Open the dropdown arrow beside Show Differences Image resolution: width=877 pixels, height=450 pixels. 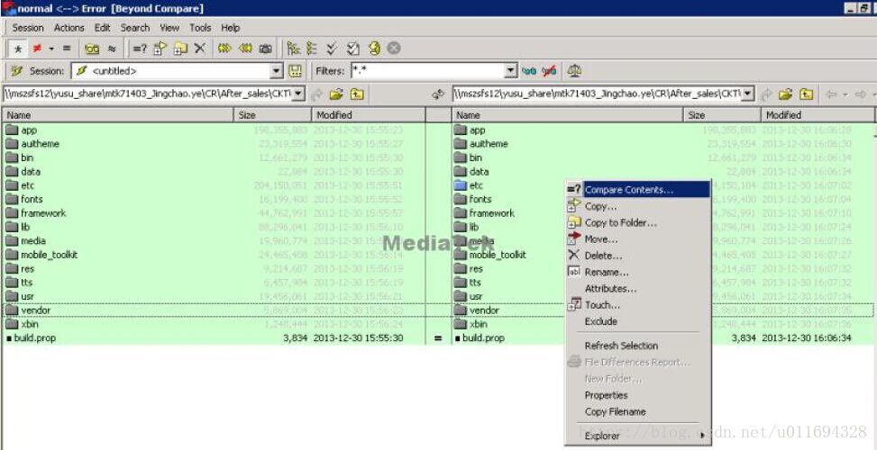[x=51, y=49]
